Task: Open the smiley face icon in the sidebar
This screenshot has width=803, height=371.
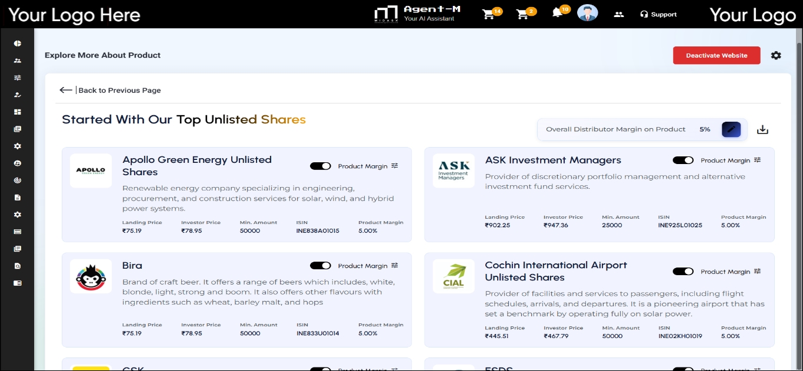Action: pyautogui.click(x=18, y=163)
